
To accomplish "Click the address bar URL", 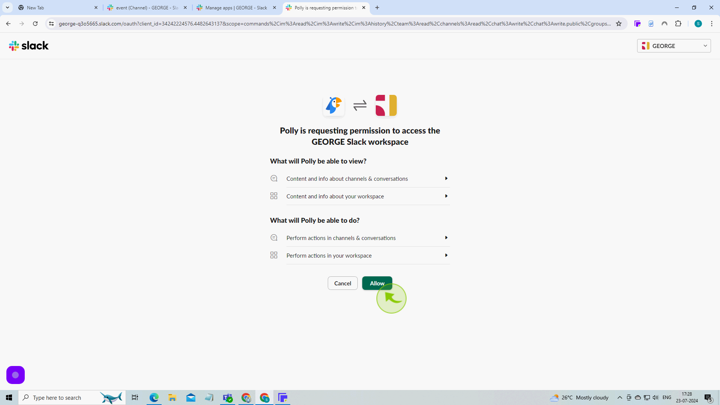I will point(334,24).
